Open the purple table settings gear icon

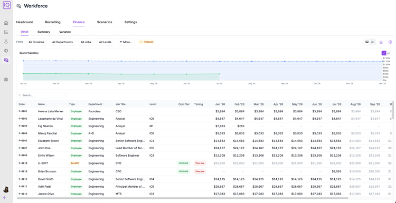[390, 42]
